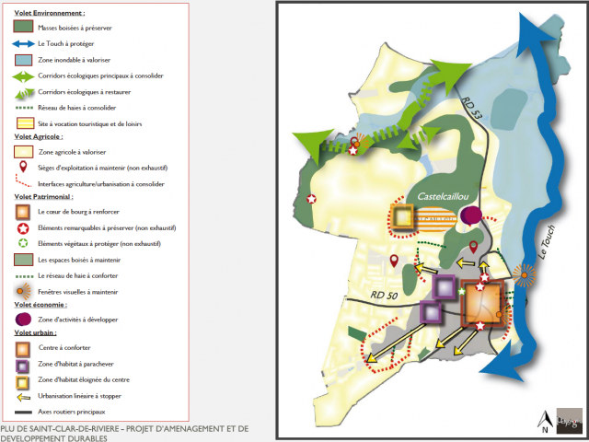The width and height of the screenshot is (589, 442).
Task: Click the purple activity zone oval beside Castelcaillou
Action: (x=472, y=215)
